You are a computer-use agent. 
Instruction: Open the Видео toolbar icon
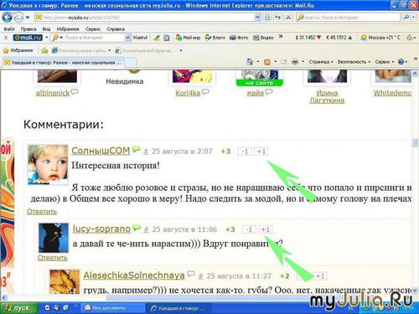point(263,38)
